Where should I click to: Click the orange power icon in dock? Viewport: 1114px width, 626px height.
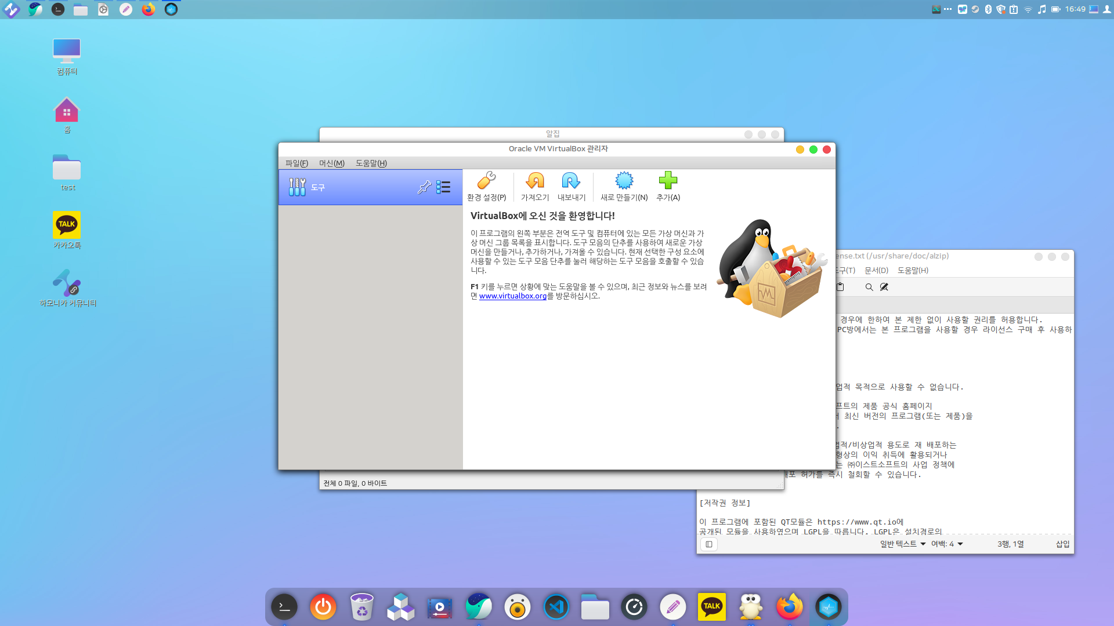coord(323,607)
